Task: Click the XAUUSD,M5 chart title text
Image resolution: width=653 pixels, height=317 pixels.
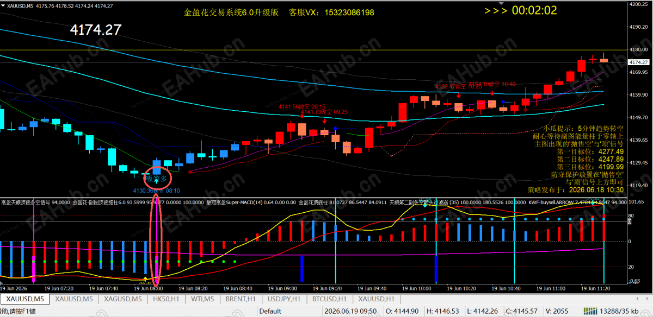Action: pos(20,5)
